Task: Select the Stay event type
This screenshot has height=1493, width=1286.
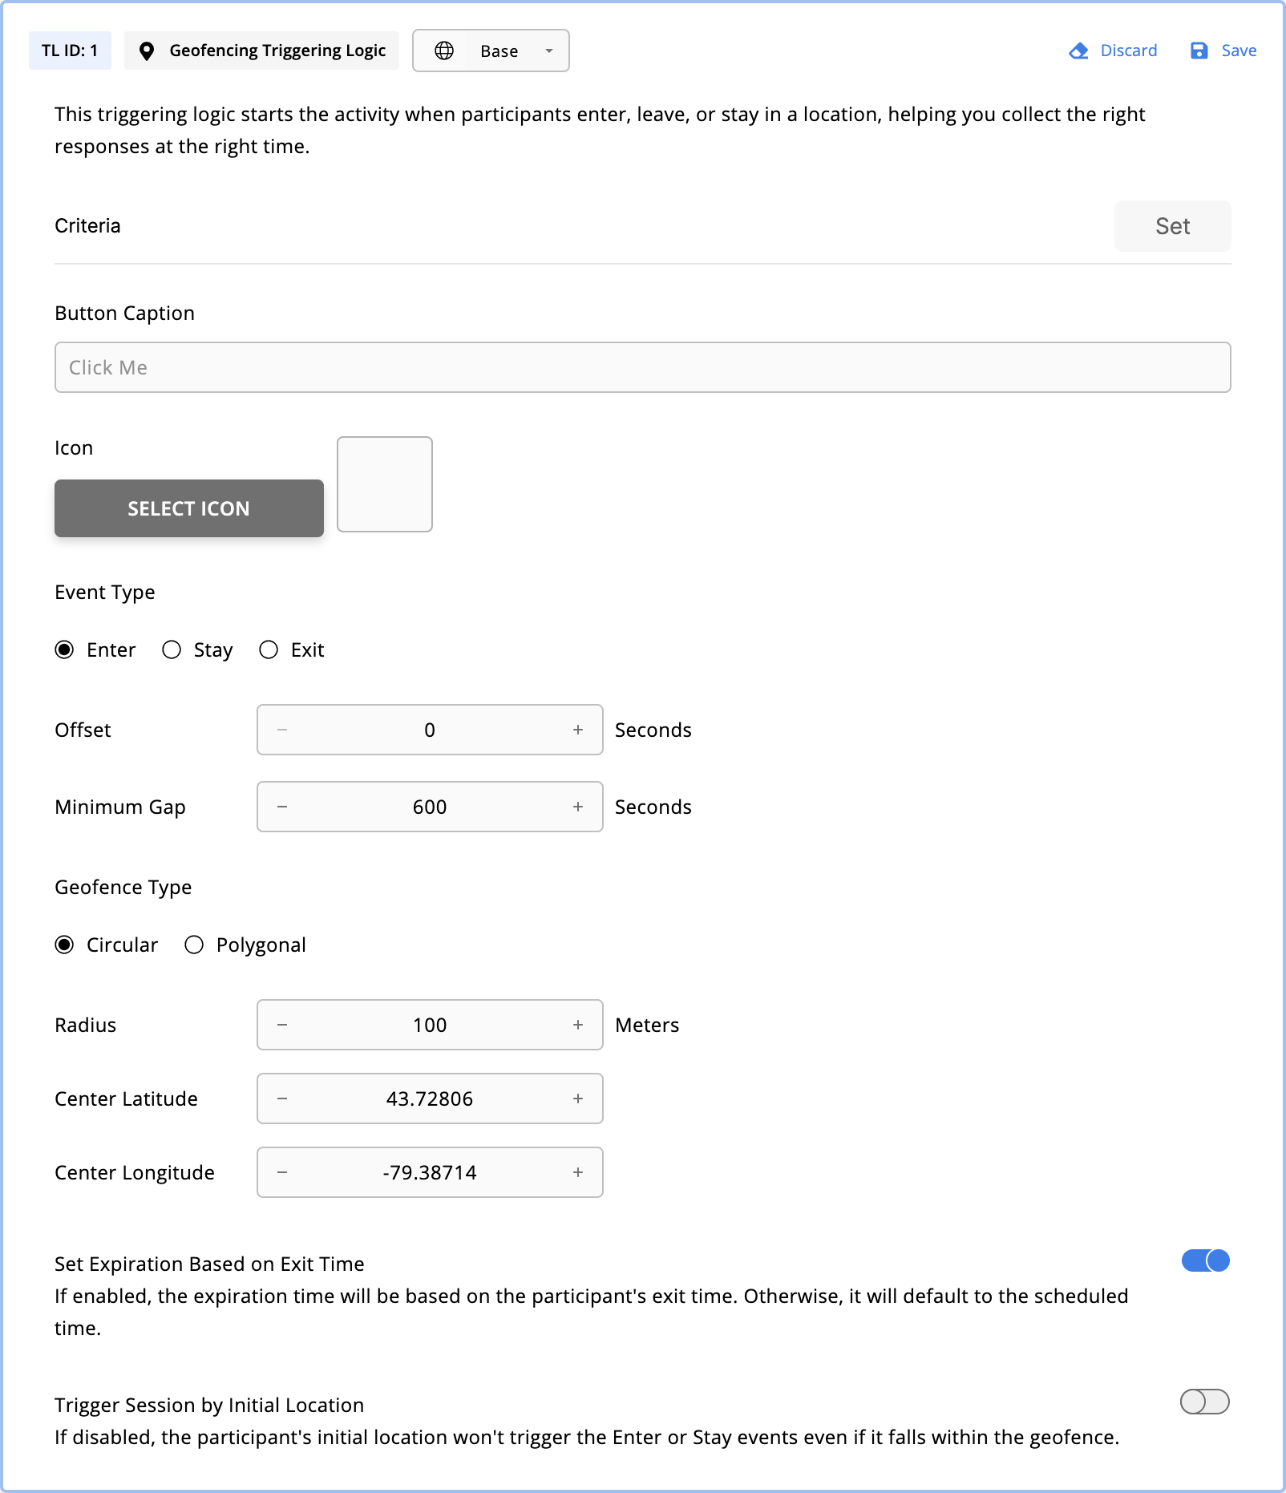Action: [172, 650]
